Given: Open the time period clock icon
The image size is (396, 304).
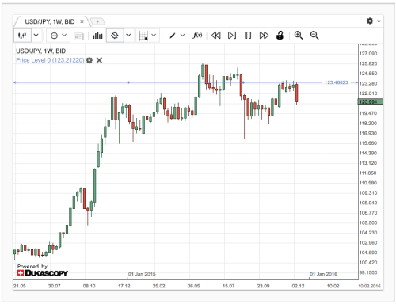Looking at the screenshot, I should (x=54, y=36).
